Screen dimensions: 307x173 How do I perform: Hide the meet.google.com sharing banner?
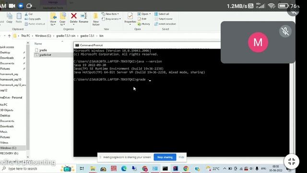(x=181, y=157)
